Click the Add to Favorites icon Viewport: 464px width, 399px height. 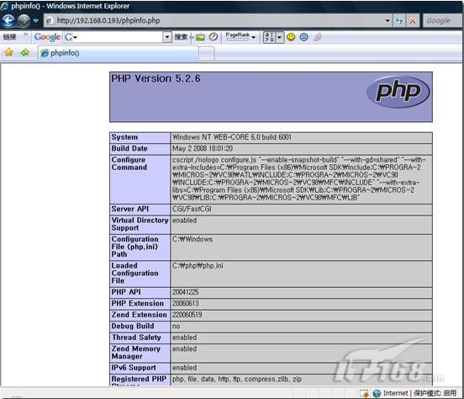click(x=25, y=53)
